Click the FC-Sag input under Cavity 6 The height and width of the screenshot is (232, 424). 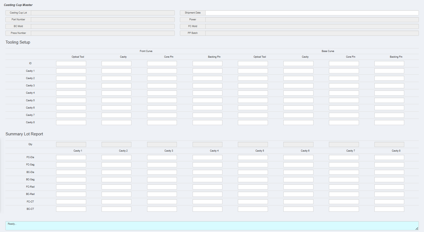(x=298, y=164)
